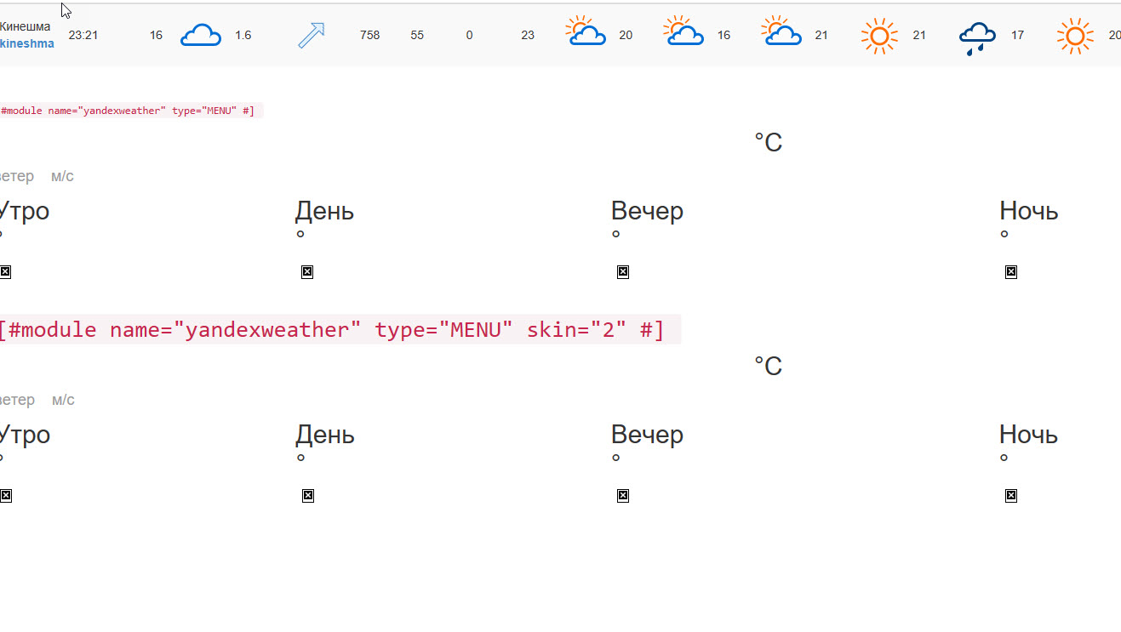Click the wind direction arrow icon
Image resolution: width=1121 pixels, height=632 pixels.
coord(312,36)
